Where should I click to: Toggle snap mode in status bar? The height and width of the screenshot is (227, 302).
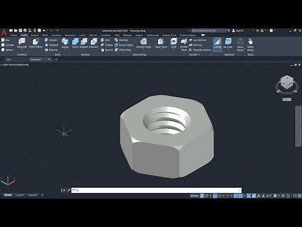(206, 195)
